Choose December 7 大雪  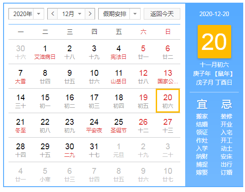coord(21,77)
